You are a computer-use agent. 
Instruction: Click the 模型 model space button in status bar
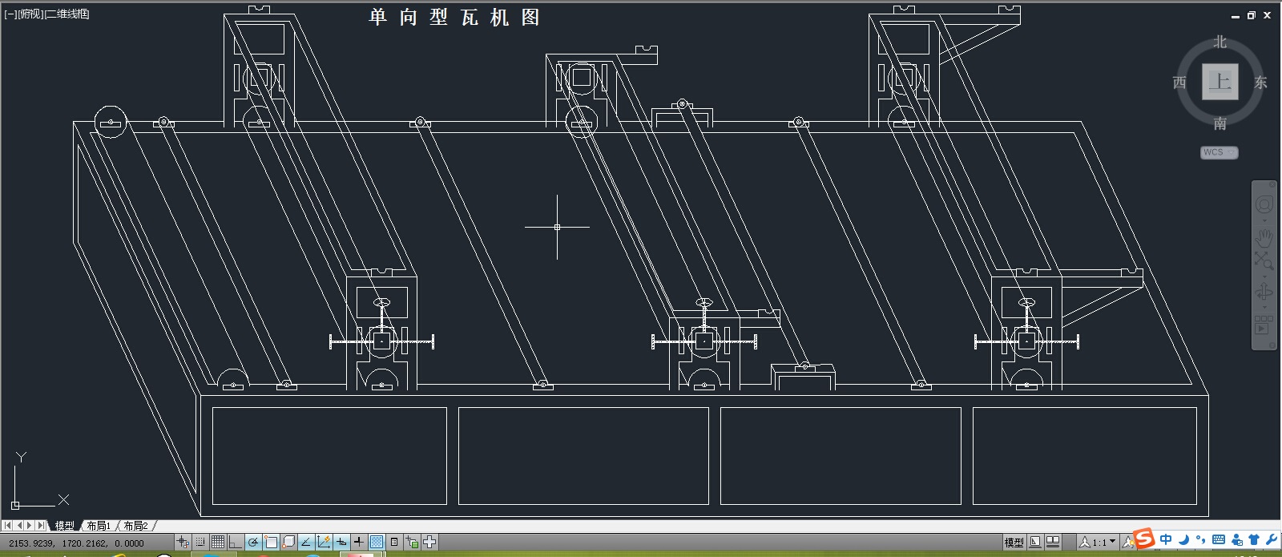[x=1014, y=543]
